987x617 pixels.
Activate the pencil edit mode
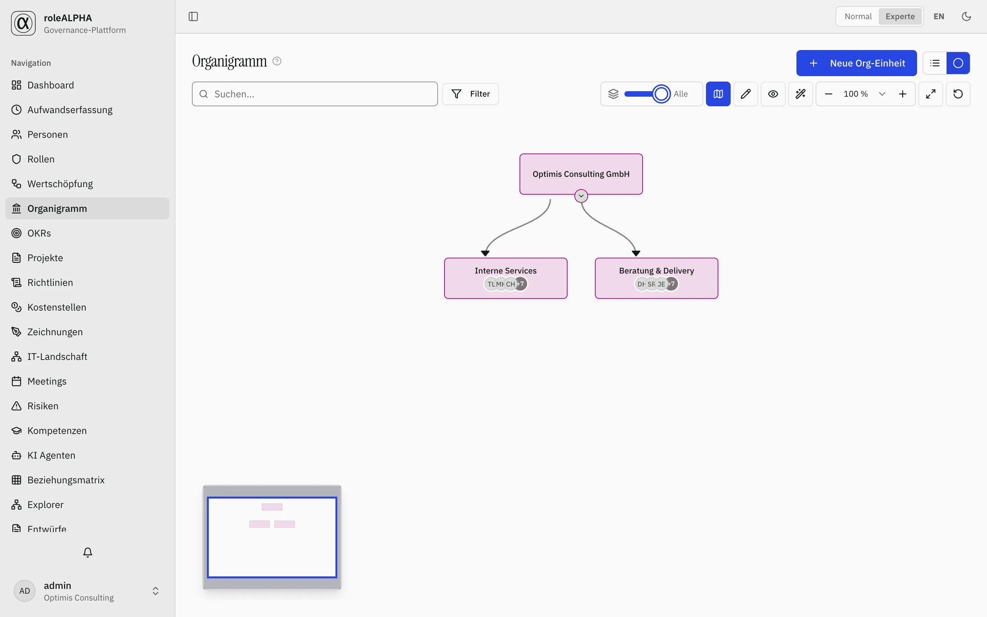(745, 94)
